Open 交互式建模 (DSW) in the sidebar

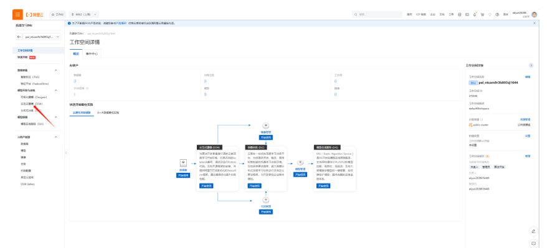click(31, 104)
